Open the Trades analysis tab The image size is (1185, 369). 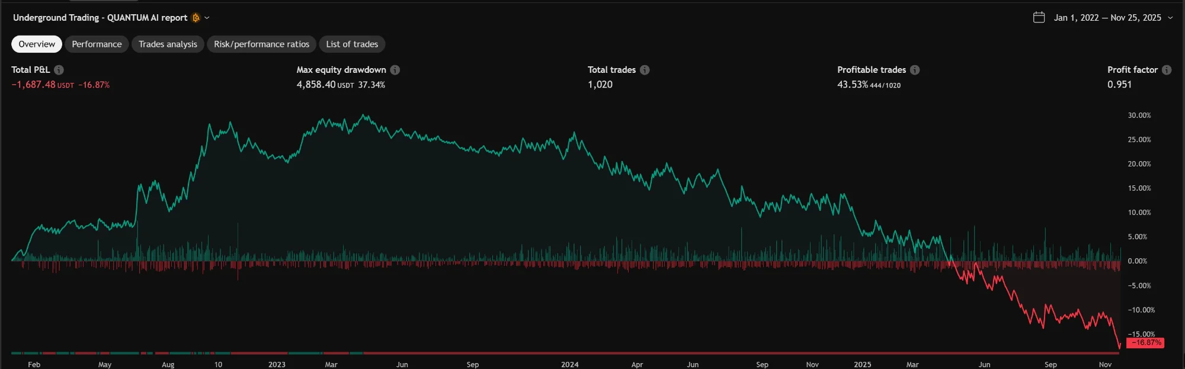click(168, 44)
